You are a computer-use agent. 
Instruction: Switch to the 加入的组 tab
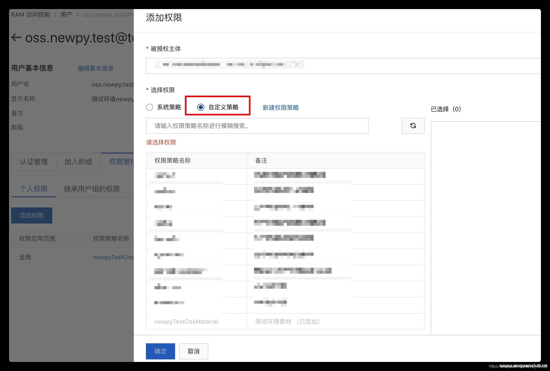(78, 162)
